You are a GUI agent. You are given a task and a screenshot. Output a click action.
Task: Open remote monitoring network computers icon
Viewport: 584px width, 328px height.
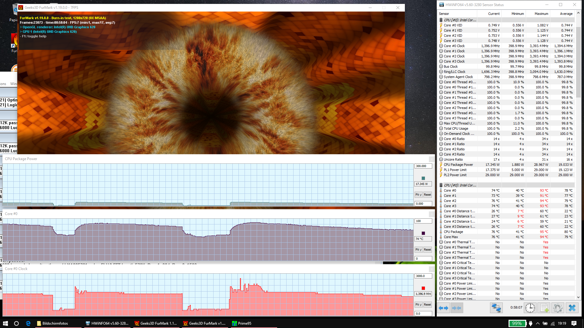[x=496, y=308]
